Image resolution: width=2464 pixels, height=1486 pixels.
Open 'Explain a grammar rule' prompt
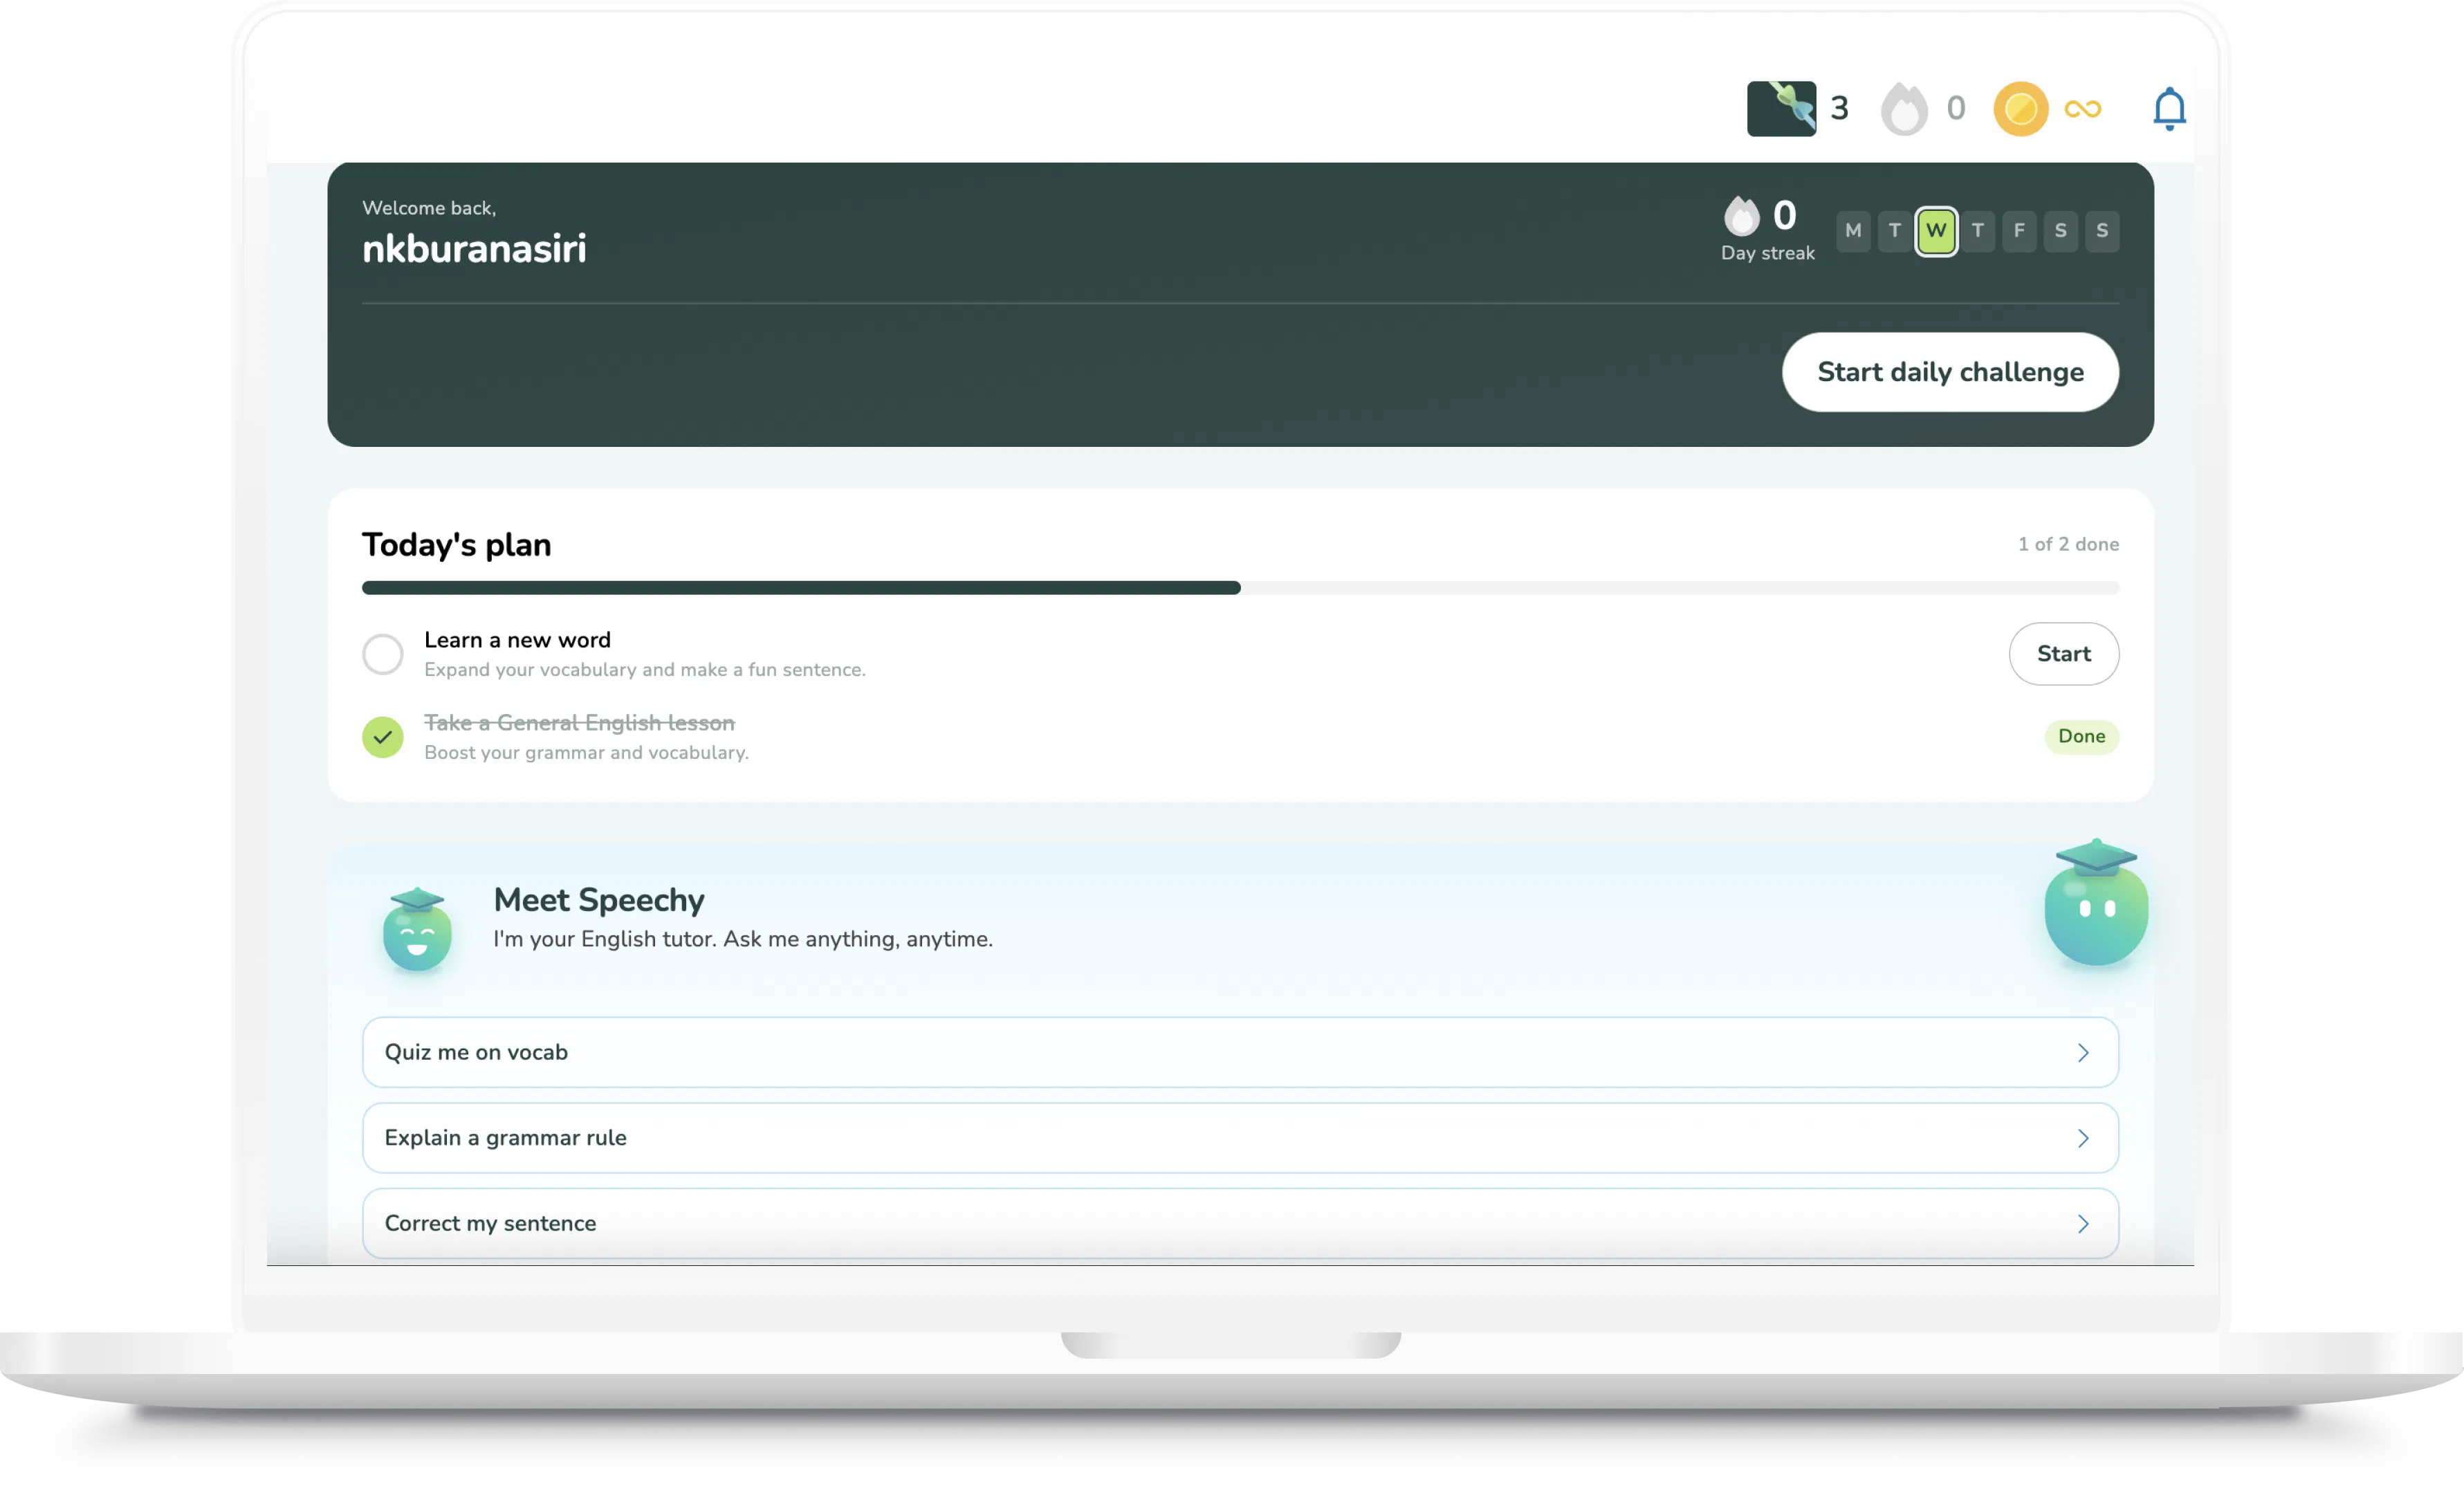1240,1138
